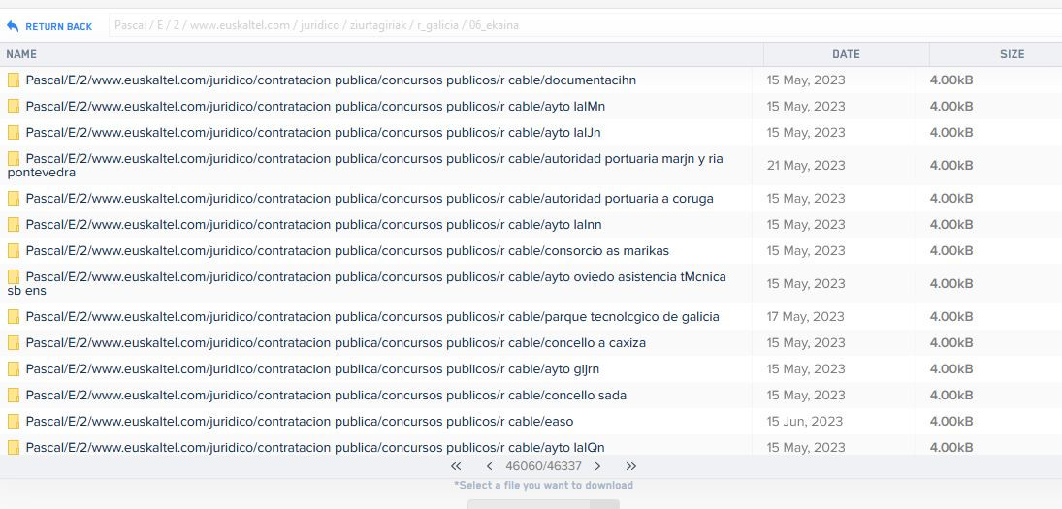This screenshot has width=1062, height=509.
Task: Click the 21 May, 2023 date cell
Action: point(806,165)
